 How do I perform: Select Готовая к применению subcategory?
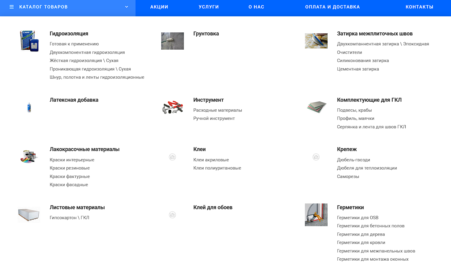74,44
